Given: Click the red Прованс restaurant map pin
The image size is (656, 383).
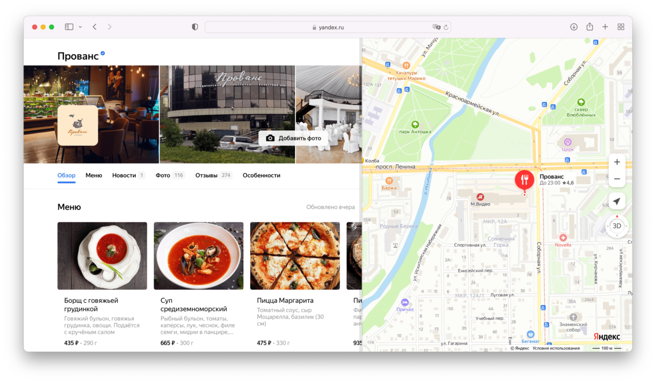Looking at the screenshot, I should pos(524,180).
